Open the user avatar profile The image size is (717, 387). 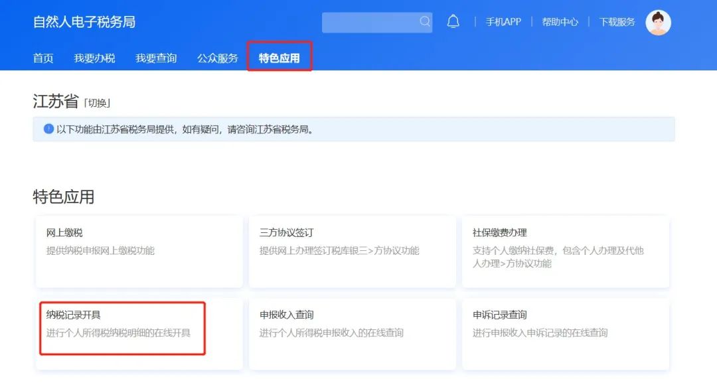(x=658, y=23)
